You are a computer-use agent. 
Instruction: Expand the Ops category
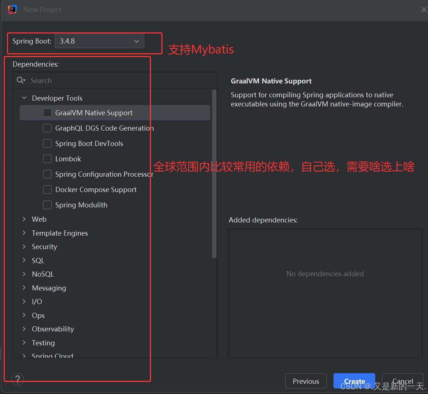click(24, 315)
